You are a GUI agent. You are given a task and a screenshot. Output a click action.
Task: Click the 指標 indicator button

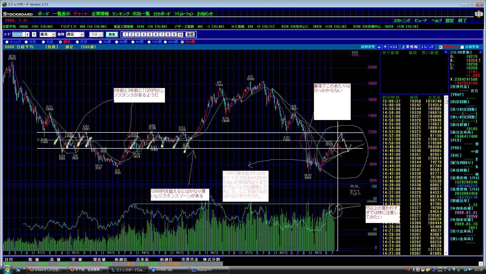(x=190, y=35)
